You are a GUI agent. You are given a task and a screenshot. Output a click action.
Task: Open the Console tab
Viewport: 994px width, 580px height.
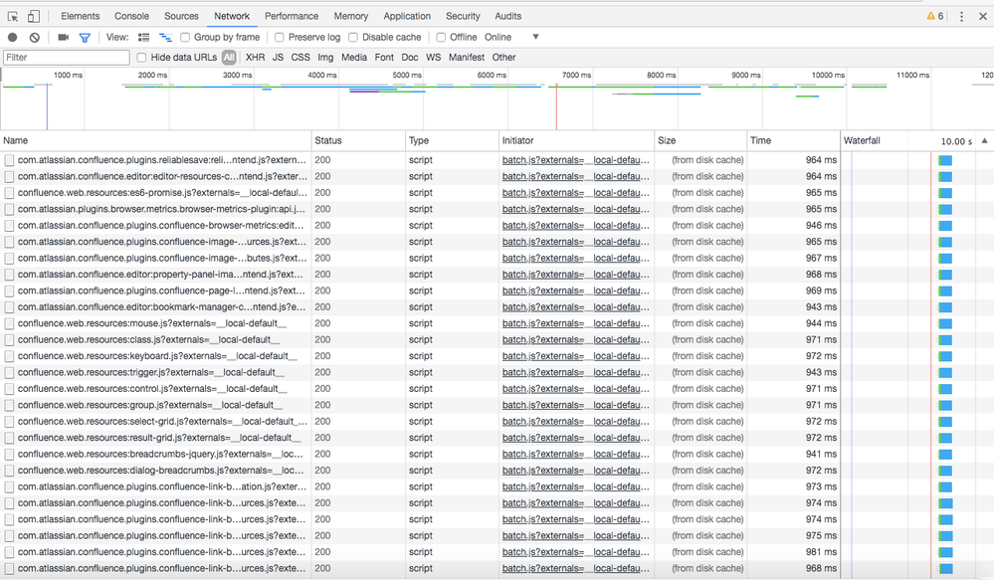[x=131, y=16]
